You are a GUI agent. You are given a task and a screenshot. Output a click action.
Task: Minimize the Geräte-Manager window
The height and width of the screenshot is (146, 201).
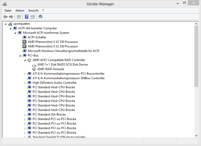[178, 3]
